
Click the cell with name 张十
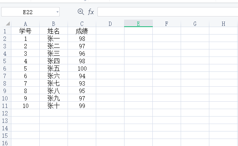tap(53, 106)
